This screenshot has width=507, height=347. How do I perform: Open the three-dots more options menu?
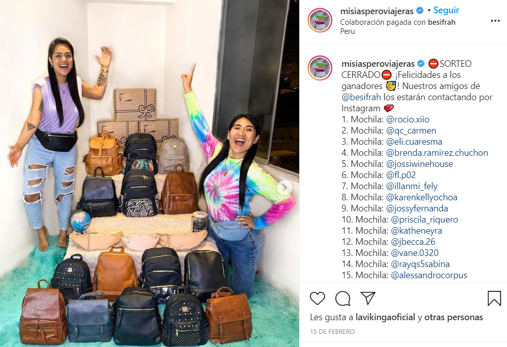[x=495, y=21]
